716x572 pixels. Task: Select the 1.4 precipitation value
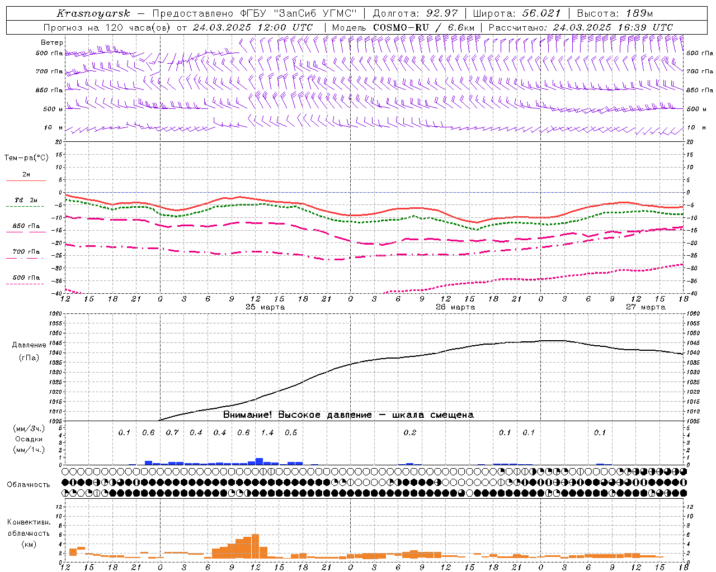pyautogui.click(x=267, y=433)
